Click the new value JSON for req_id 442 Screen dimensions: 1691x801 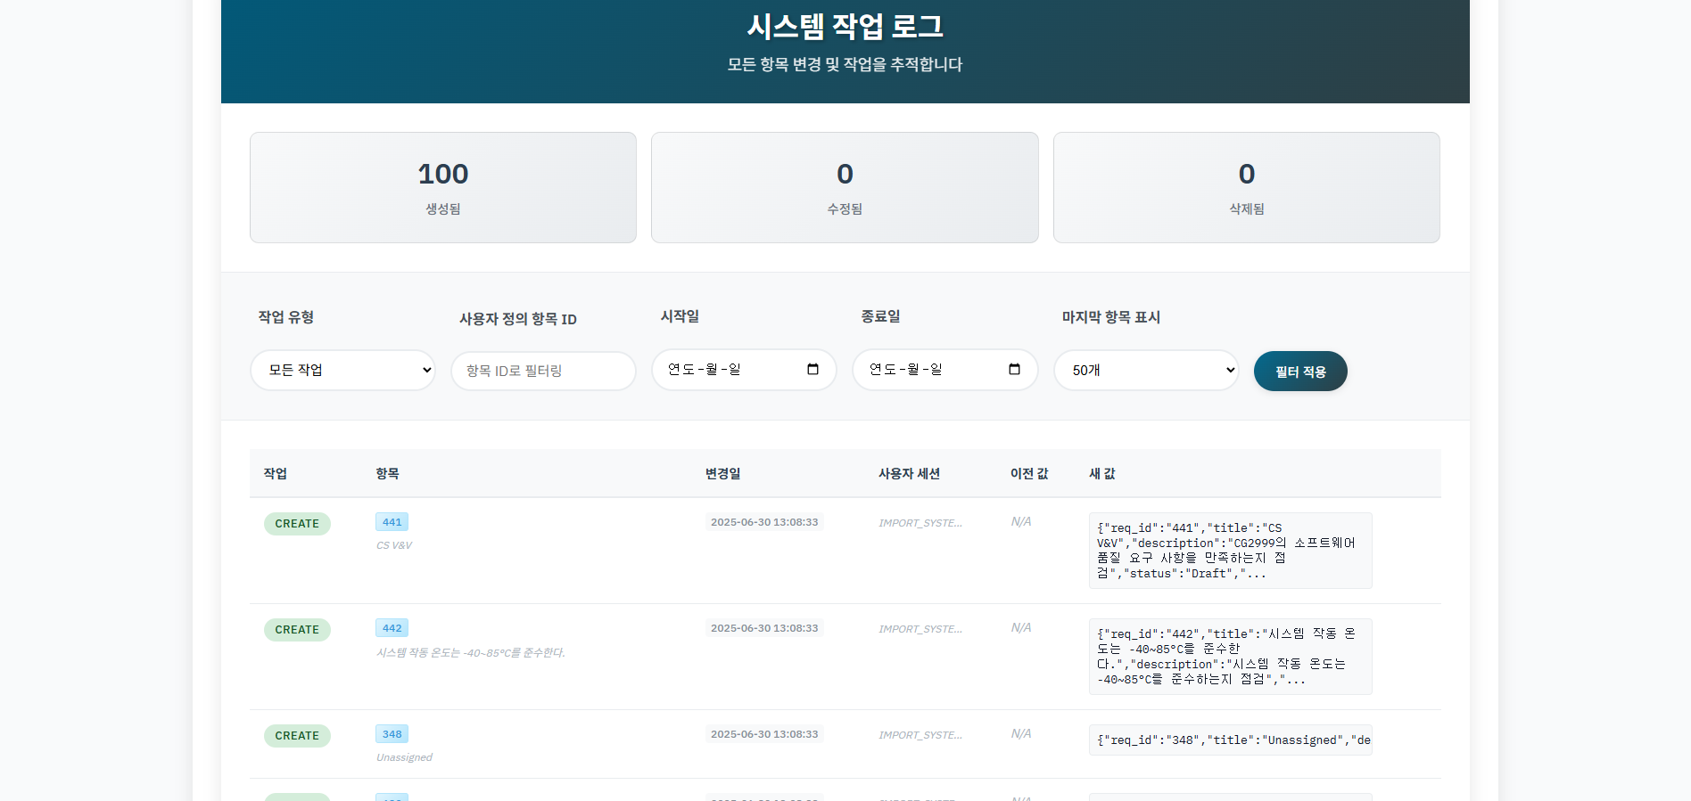[1230, 657]
